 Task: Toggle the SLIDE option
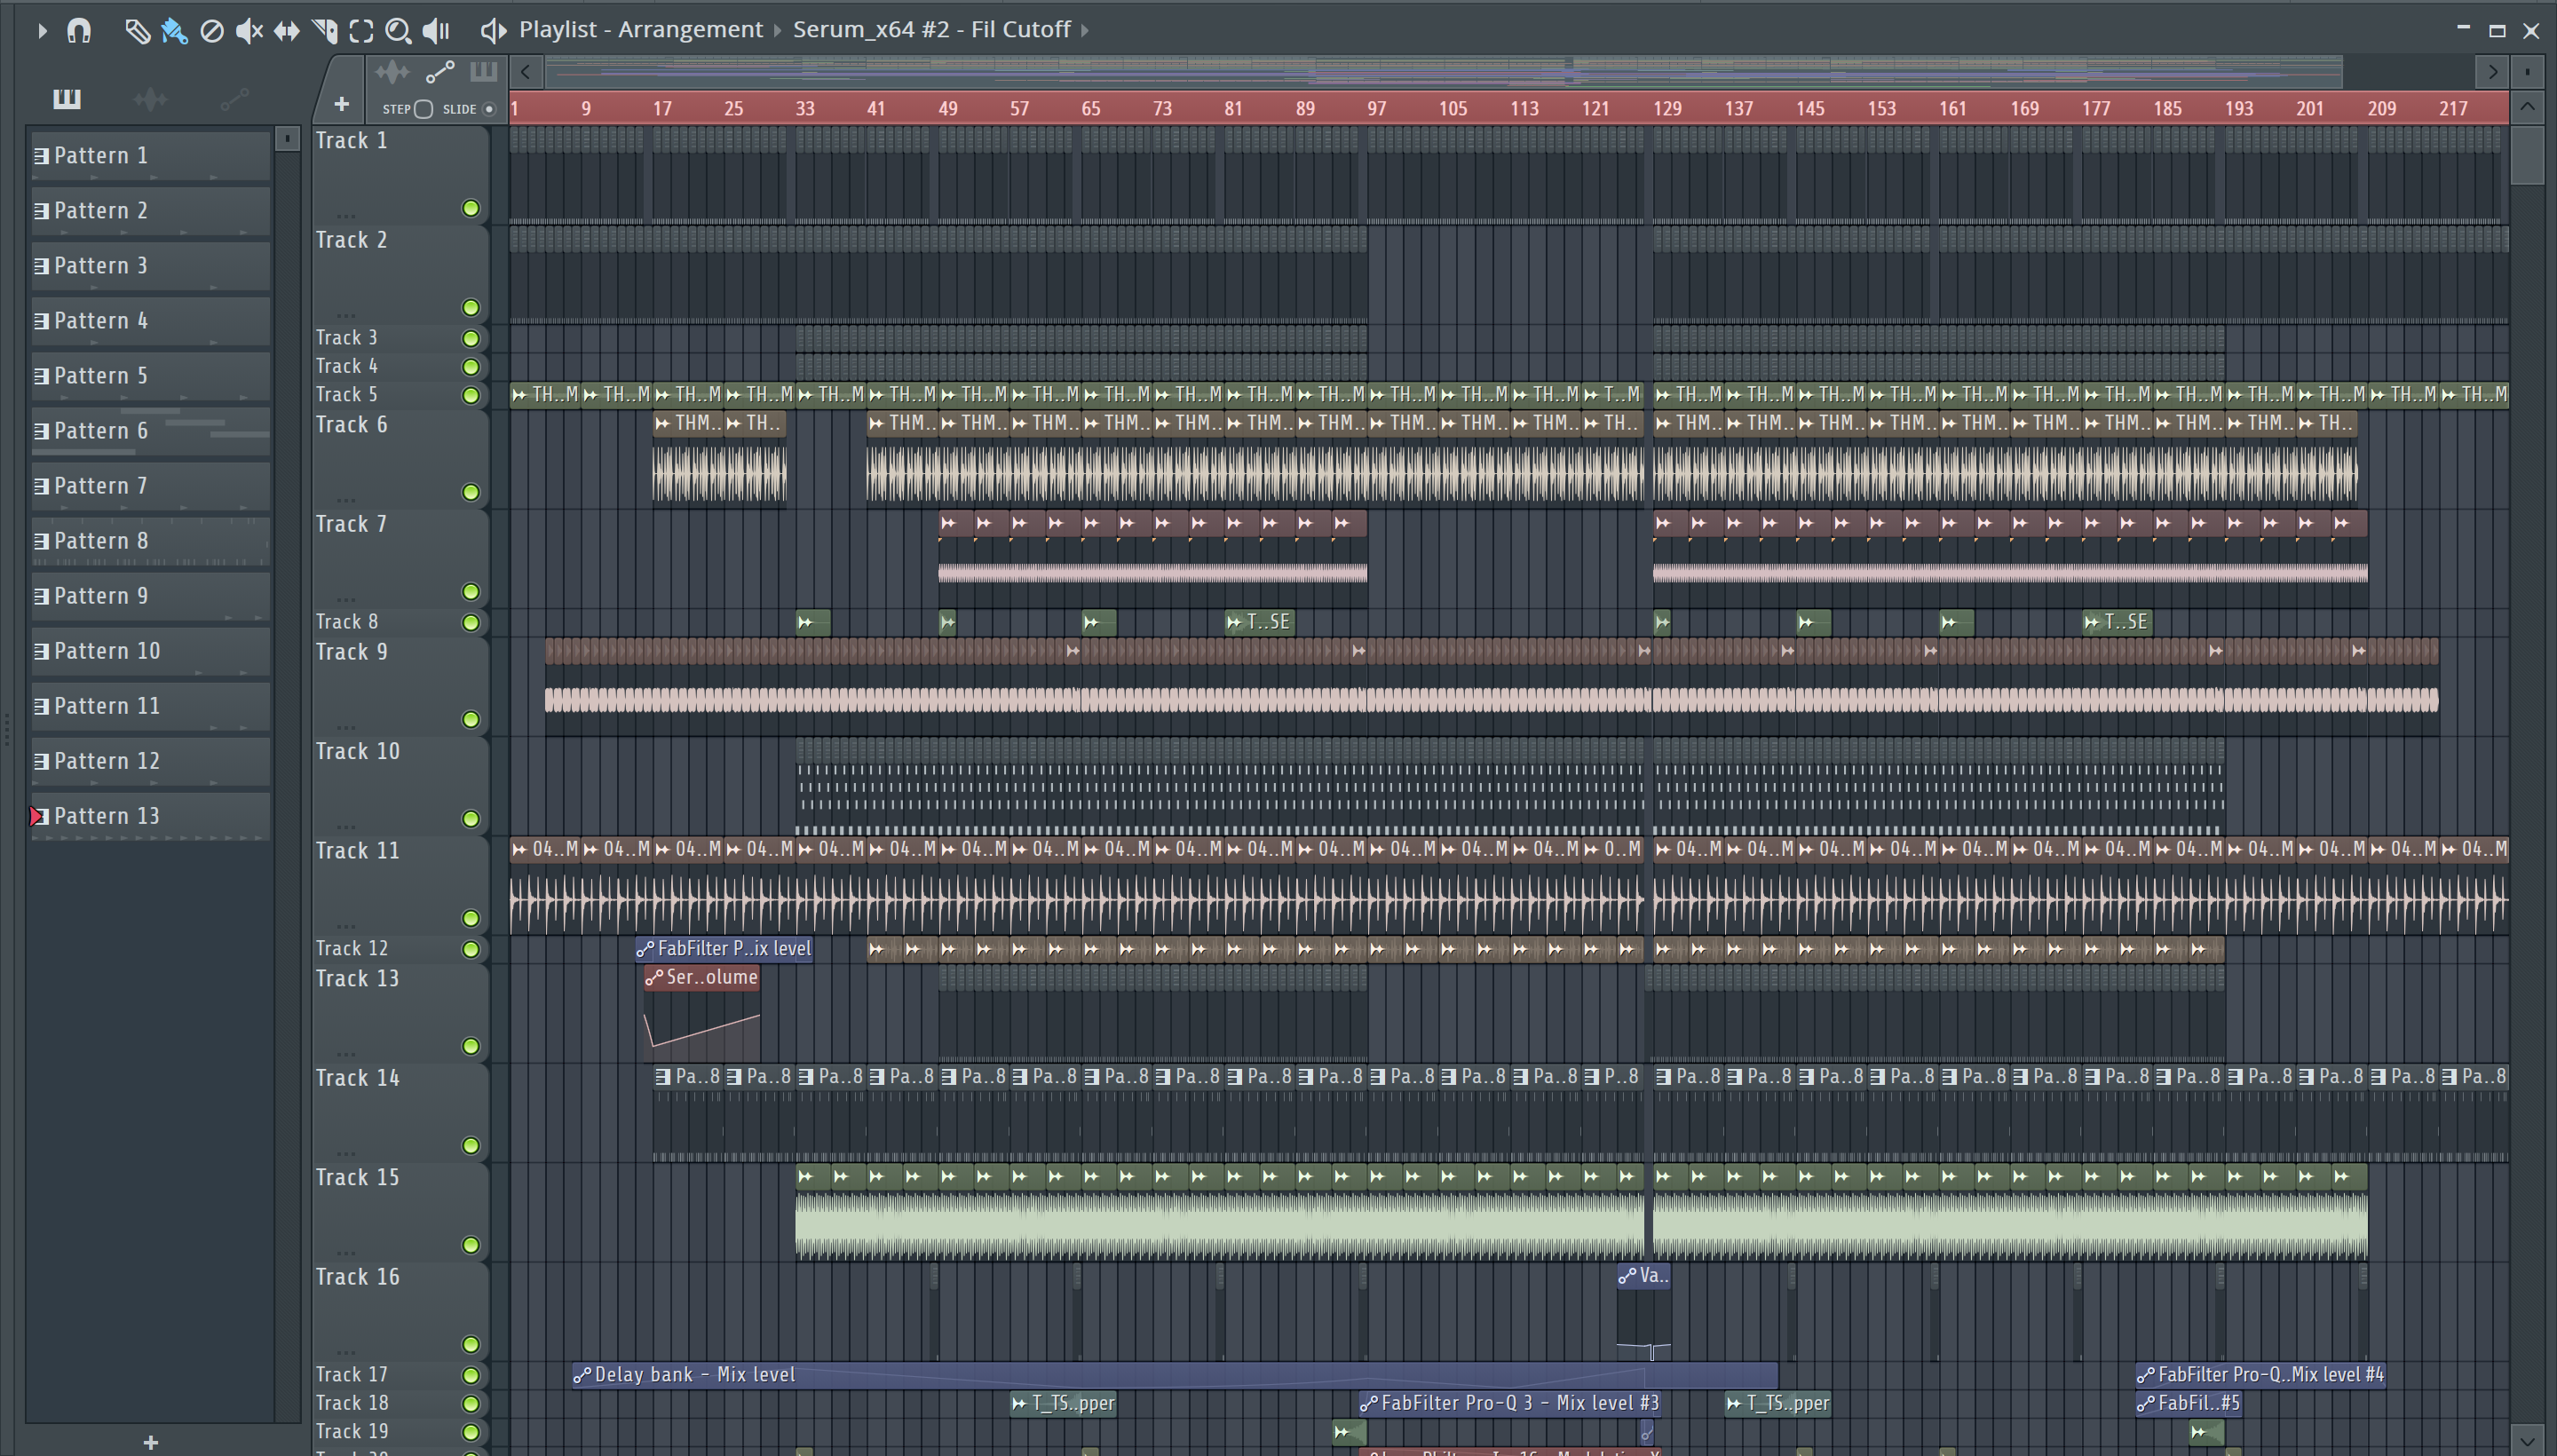point(489,109)
